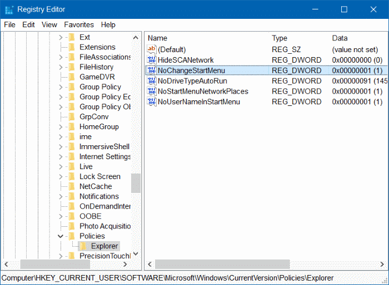Click the Lock Screen folder icon
389x285 pixels.
pos(72,176)
